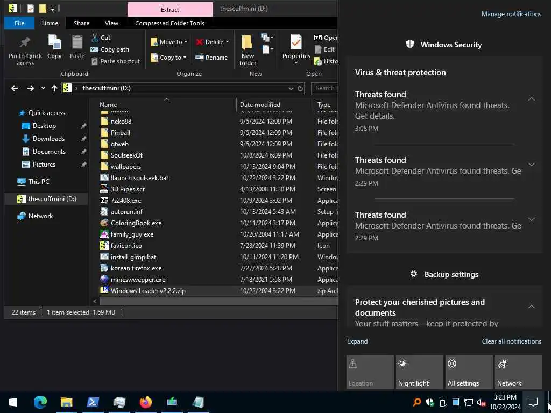Select the autorun.inf file
This screenshot has width=551, height=413.
pyautogui.click(x=126, y=212)
